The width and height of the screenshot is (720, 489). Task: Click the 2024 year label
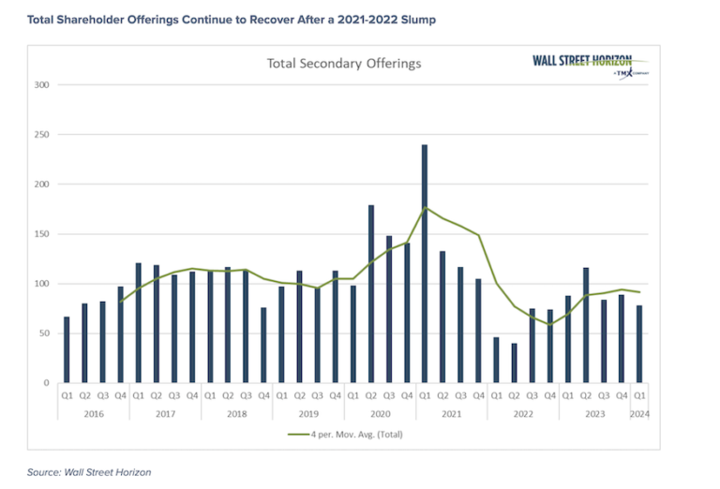click(x=639, y=414)
